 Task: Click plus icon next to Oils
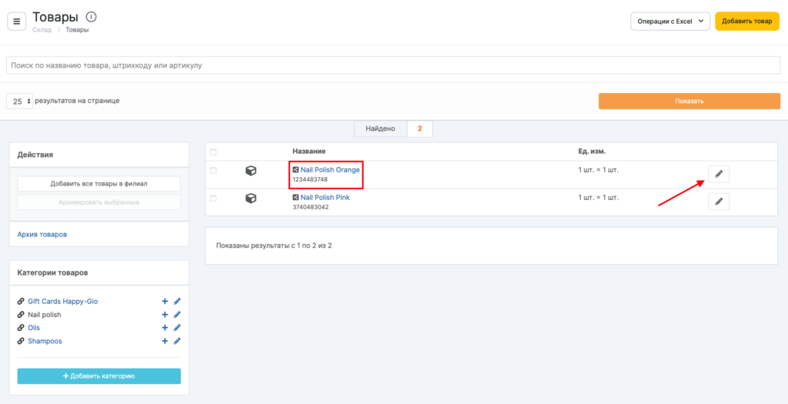(x=165, y=328)
